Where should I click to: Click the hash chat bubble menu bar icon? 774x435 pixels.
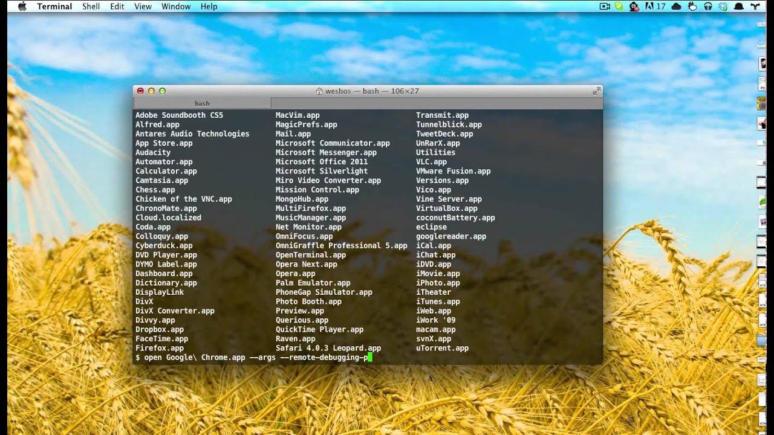point(693,6)
